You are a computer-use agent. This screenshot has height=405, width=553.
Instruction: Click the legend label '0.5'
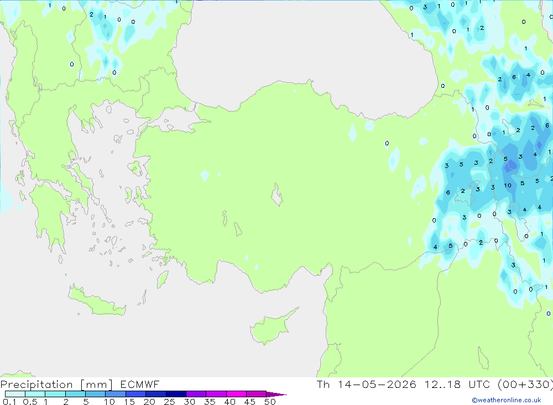(x=30, y=402)
